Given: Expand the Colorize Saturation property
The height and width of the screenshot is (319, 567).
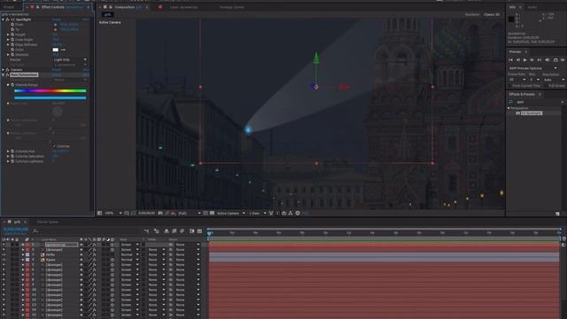Looking at the screenshot, I should coord(8,156).
